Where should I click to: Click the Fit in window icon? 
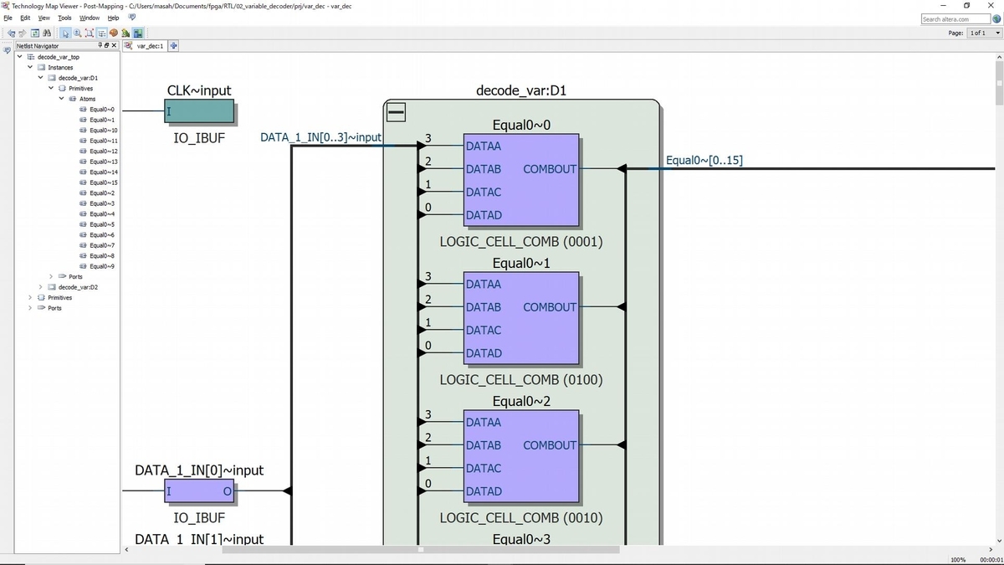point(90,33)
